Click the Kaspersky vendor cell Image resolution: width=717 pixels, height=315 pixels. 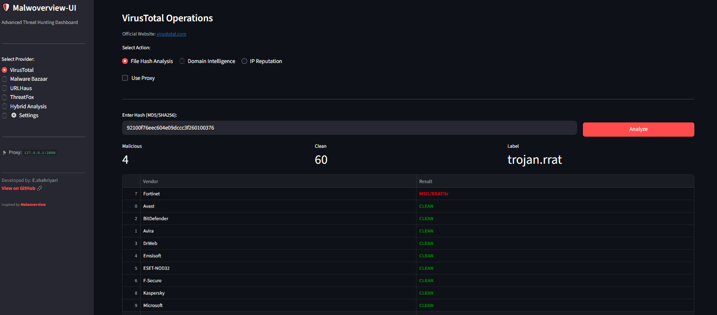(278, 293)
